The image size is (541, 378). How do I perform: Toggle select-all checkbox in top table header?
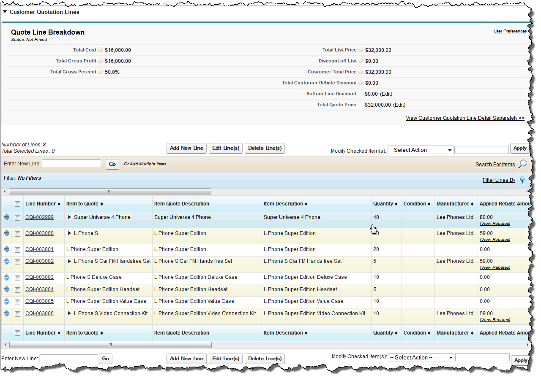pyautogui.click(x=17, y=204)
